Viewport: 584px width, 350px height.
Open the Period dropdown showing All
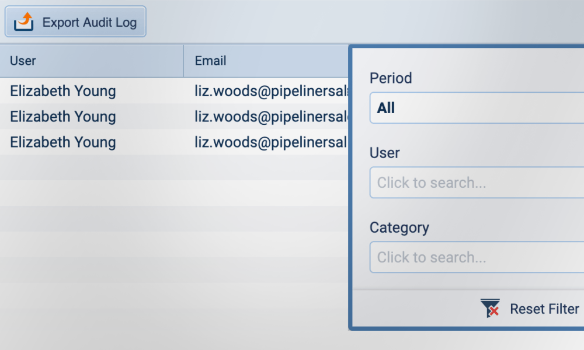click(x=477, y=108)
